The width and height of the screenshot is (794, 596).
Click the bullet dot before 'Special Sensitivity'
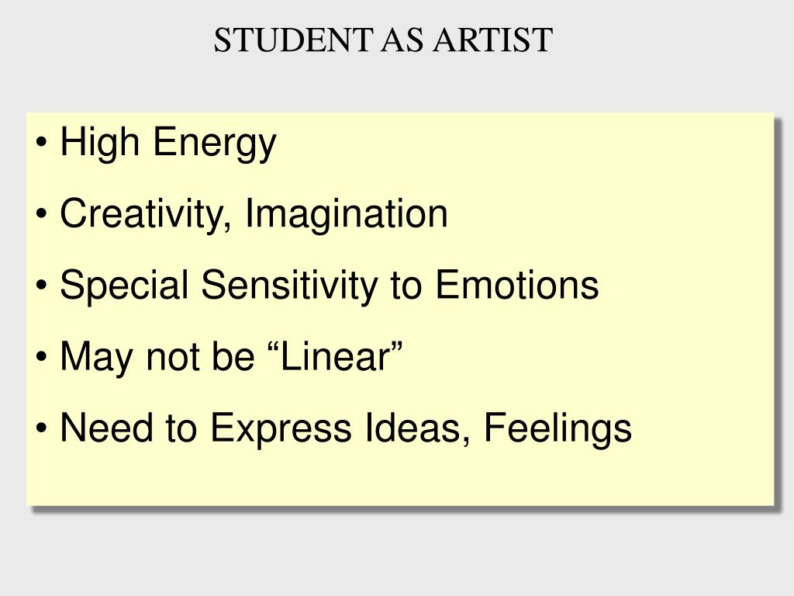[42, 285]
